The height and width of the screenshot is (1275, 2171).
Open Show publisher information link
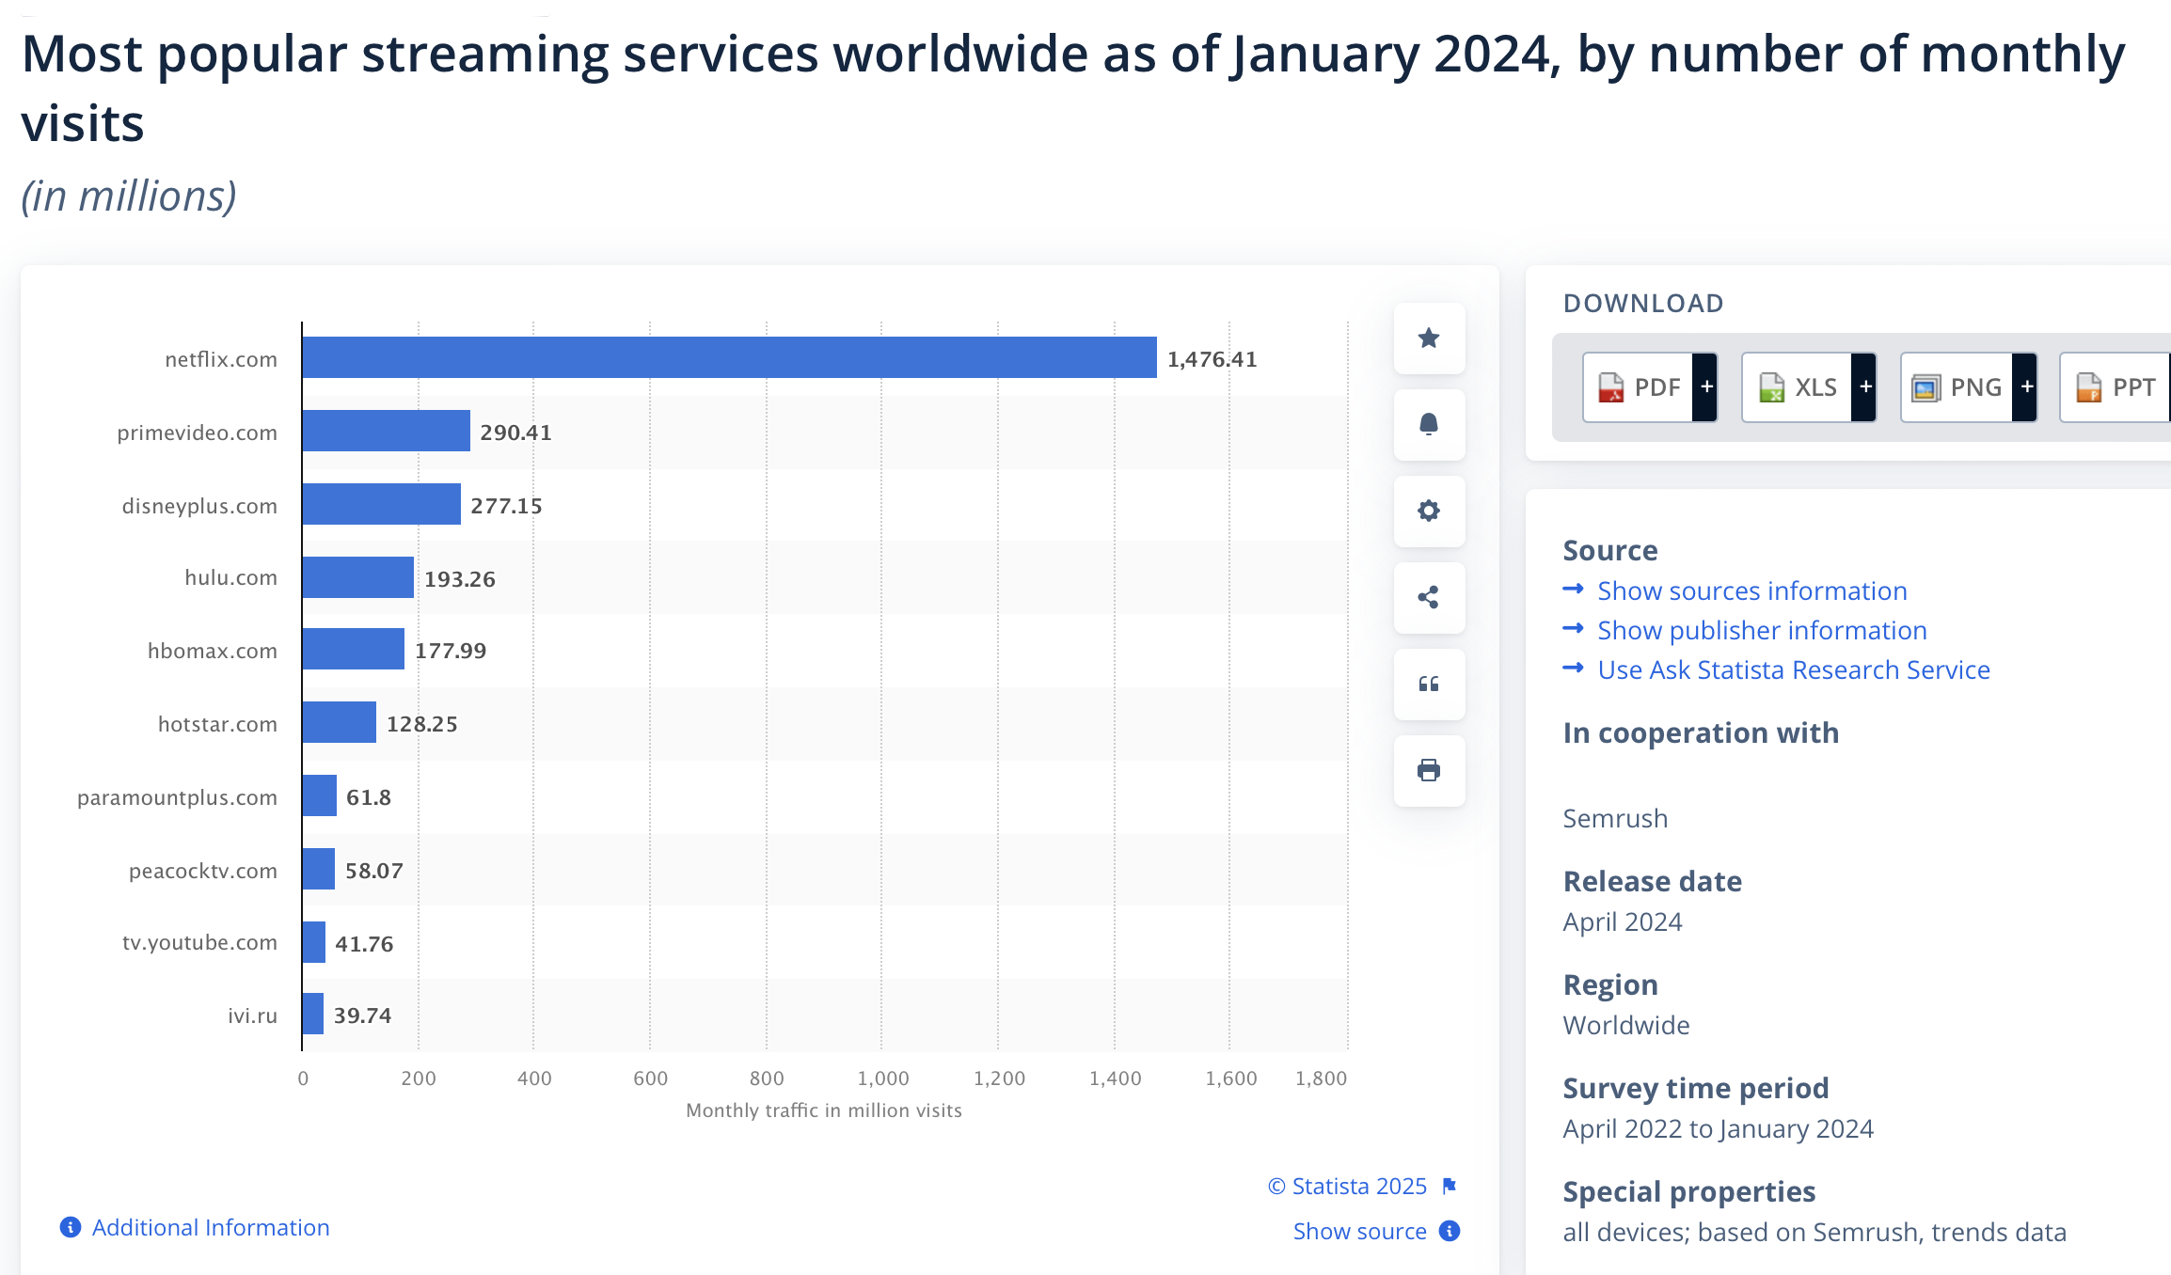(1761, 631)
